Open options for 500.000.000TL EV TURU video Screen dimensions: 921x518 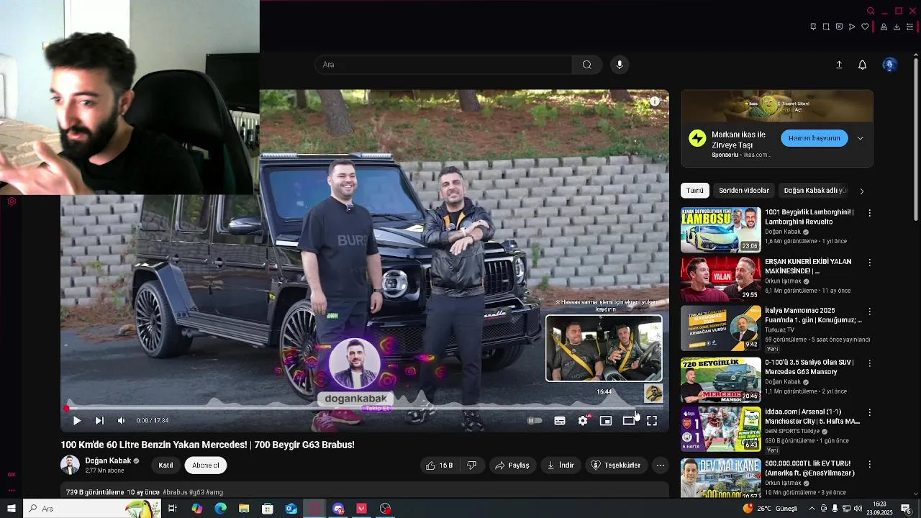869,463
